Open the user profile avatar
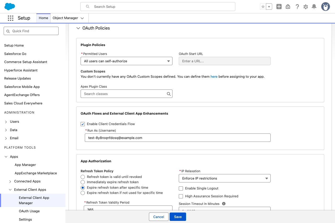 coord(326,7)
